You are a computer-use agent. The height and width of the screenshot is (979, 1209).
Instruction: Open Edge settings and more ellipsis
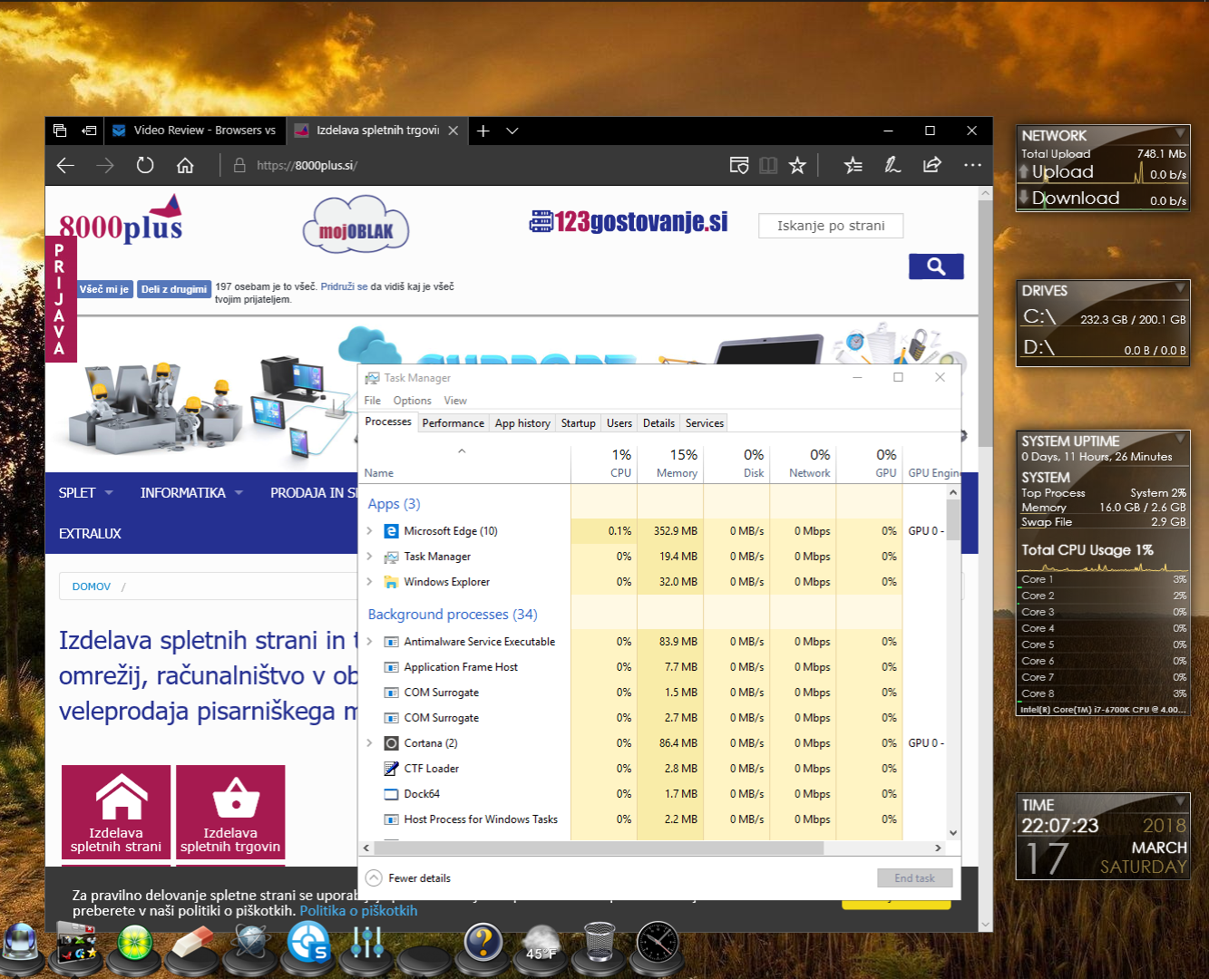pyautogui.click(x=972, y=165)
